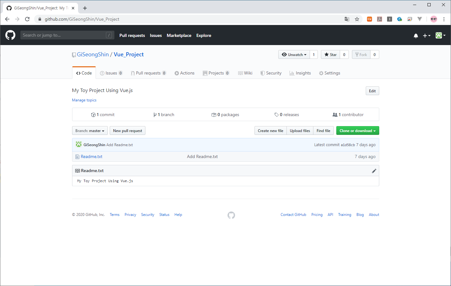This screenshot has height=286, width=451.
Task: Reload the page with refresh icon
Action: pos(27,19)
